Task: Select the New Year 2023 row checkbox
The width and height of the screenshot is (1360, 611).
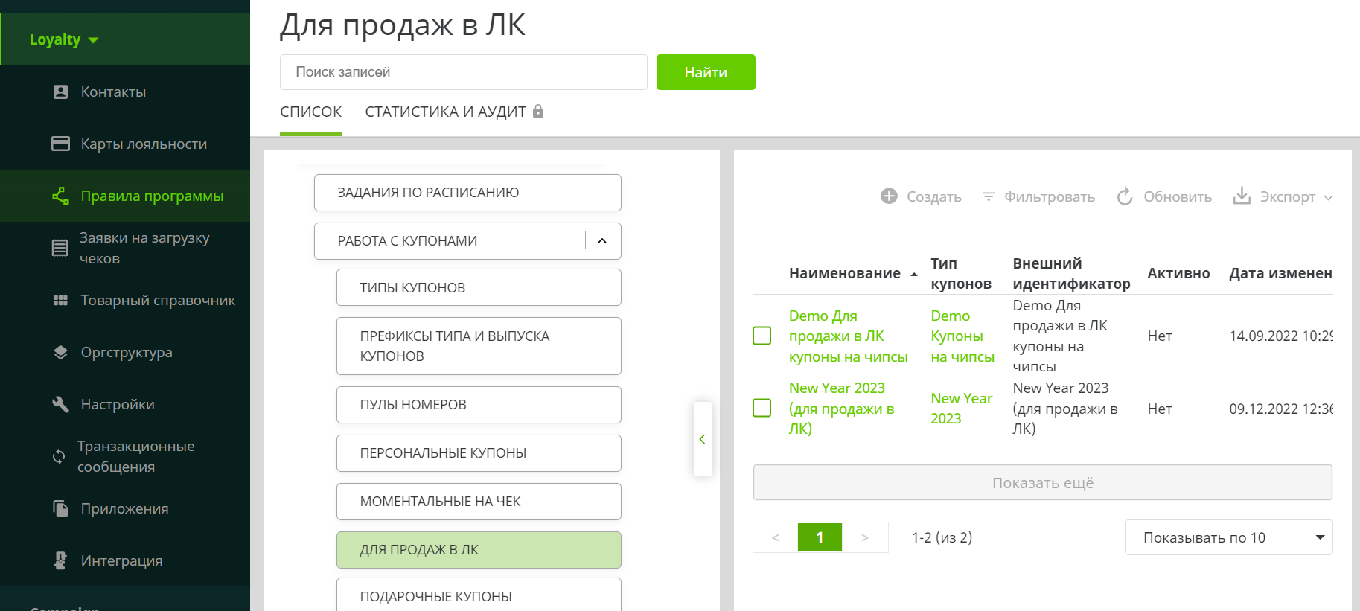Action: point(762,408)
